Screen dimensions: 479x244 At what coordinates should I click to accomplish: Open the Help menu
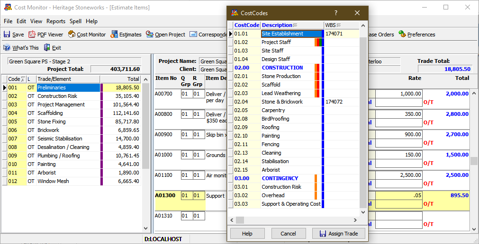click(91, 21)
